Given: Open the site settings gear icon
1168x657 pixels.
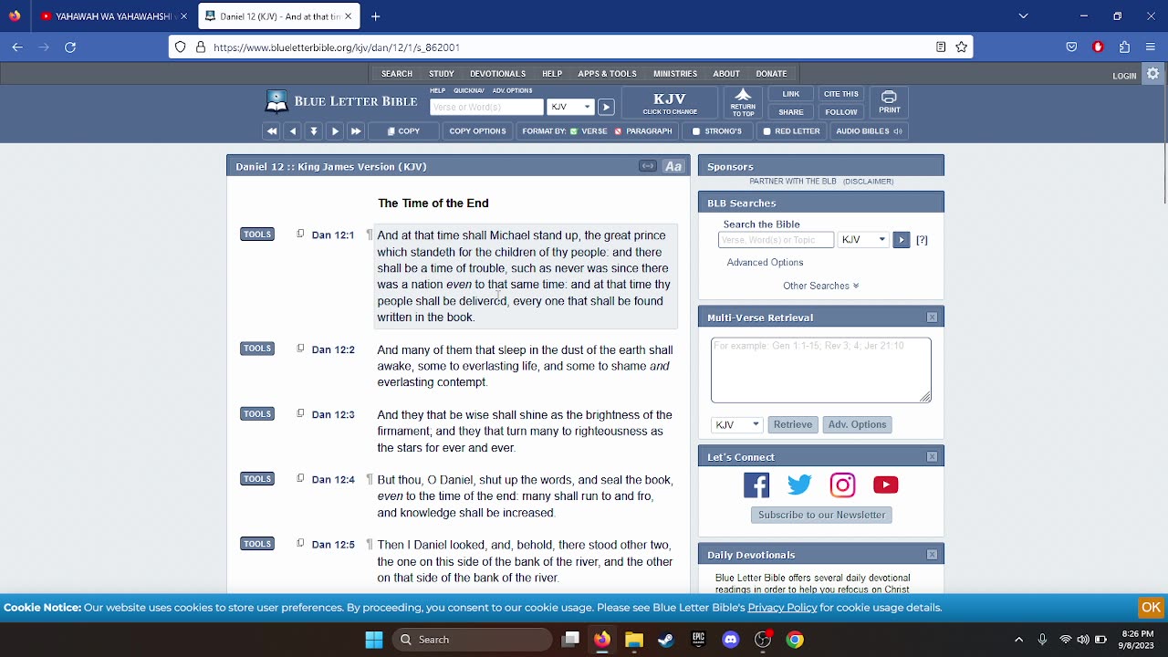Looking at the screenshot, I should pyautogui.click(x=1153, y=74).
